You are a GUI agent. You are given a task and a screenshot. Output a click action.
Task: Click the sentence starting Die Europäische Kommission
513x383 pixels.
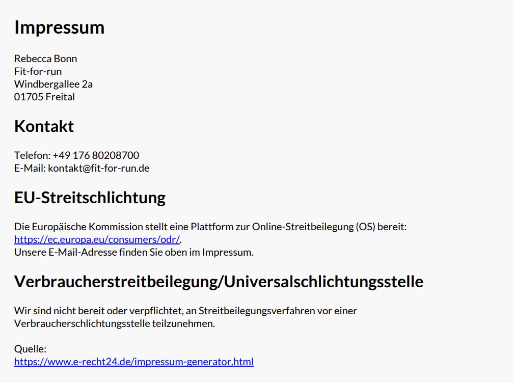(x=210, y=227)
